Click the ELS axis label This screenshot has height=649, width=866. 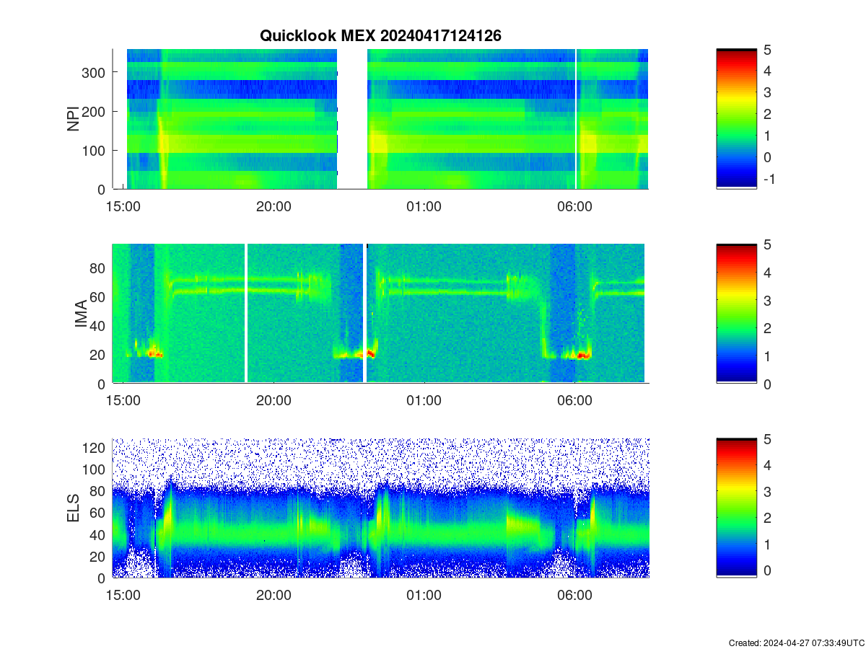click(73, 508)
